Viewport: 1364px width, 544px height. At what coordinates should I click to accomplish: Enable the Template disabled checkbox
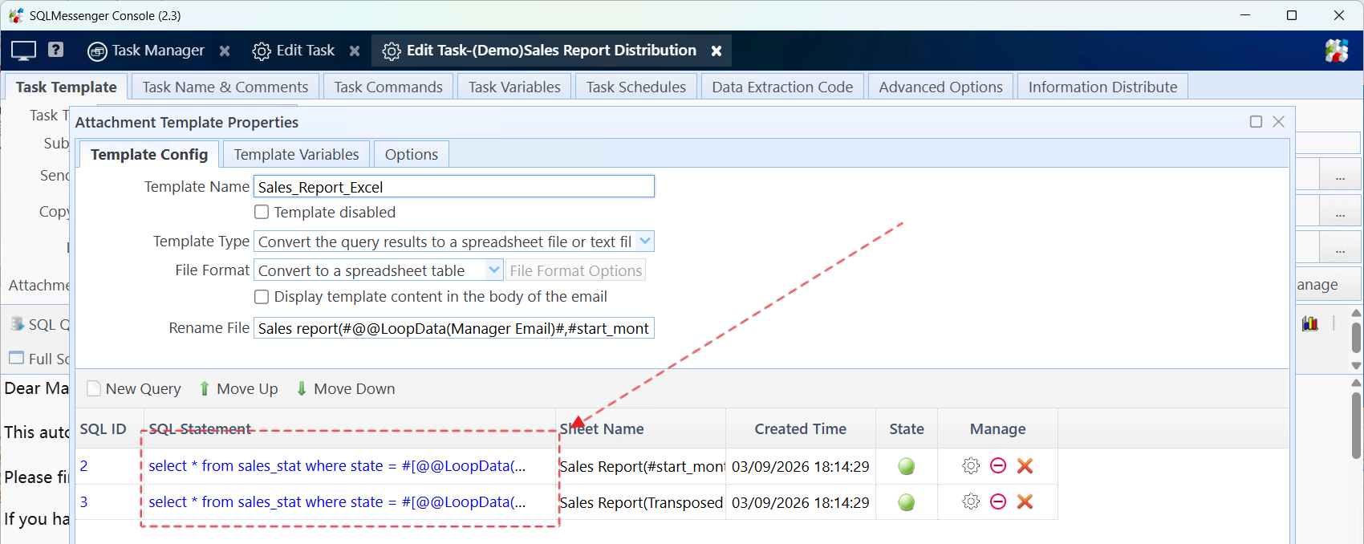(262, 213)
